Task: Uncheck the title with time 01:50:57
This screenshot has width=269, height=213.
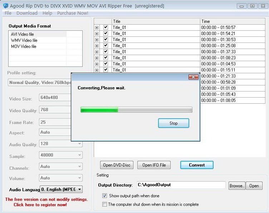Action: click(106, 27)
